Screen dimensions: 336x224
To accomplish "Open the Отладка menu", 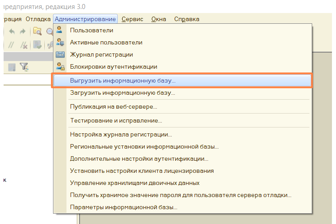I will (38, 19).
